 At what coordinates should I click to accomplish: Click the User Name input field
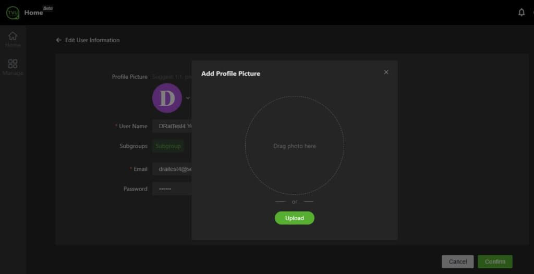pyautogui.click(x=172, y=126)
